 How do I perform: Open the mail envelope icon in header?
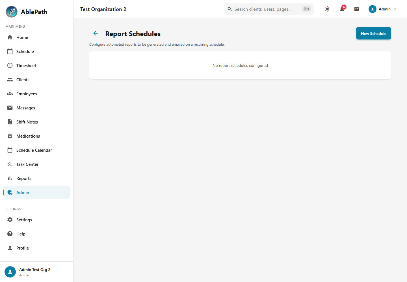(357, 9)
